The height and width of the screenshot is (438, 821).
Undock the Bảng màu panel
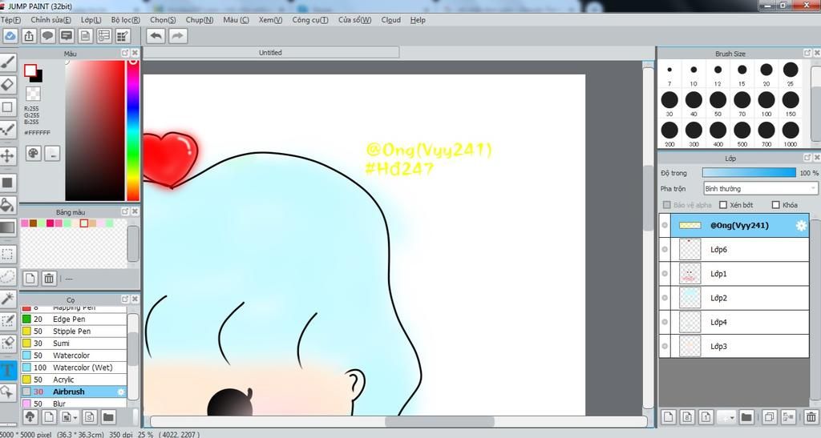pyautogui.click(x=124, y=211)
